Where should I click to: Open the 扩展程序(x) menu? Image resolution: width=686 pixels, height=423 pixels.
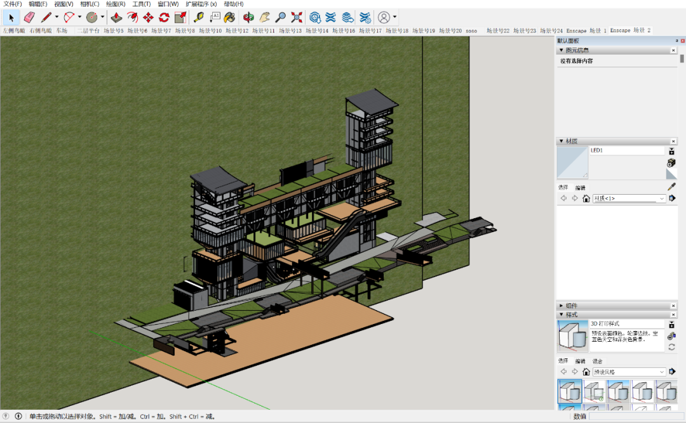[201, 4]
